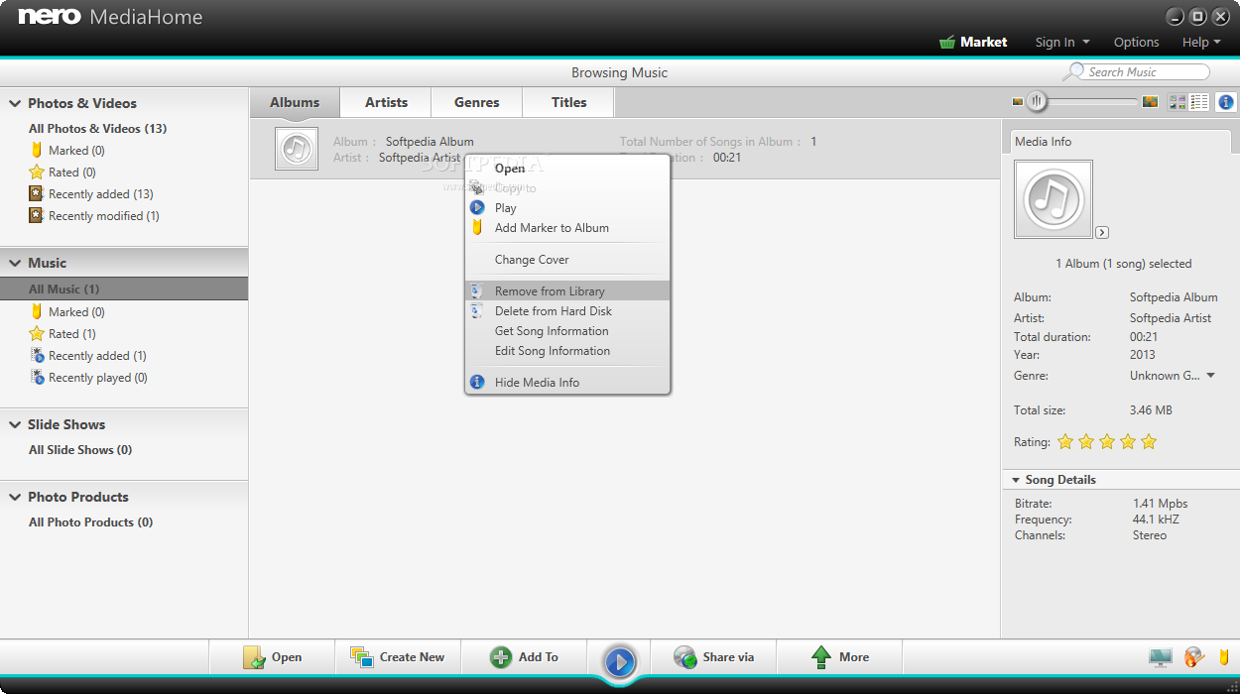Click the Share via globe icon
This screenshot has height=694, width=1240.
tap(684, 657)
